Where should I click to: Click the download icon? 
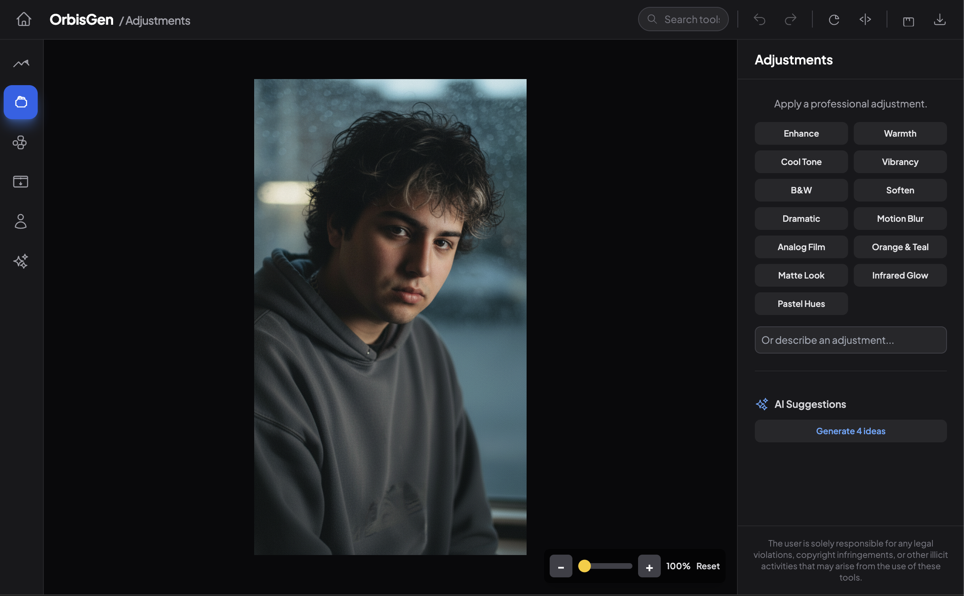tap(939, 19)
